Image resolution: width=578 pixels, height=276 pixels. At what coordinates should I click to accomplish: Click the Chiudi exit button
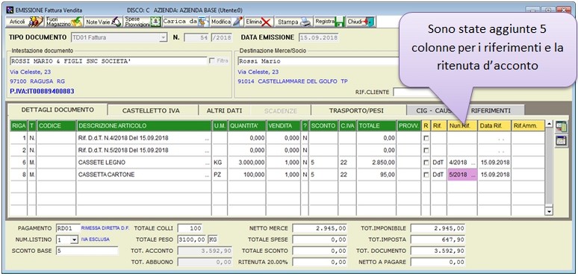point(361,22)
